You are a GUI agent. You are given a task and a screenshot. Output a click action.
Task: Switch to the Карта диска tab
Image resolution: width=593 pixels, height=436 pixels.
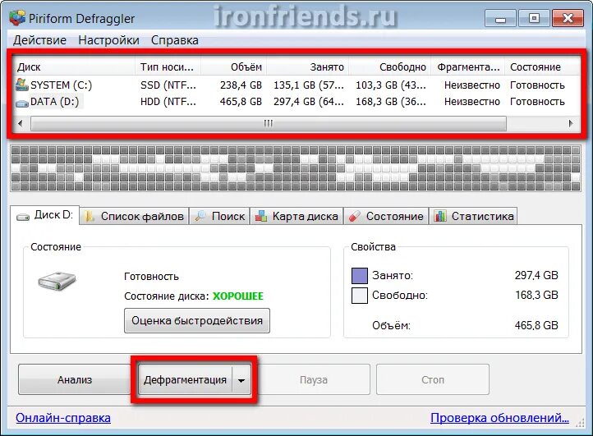coord(296,216)
